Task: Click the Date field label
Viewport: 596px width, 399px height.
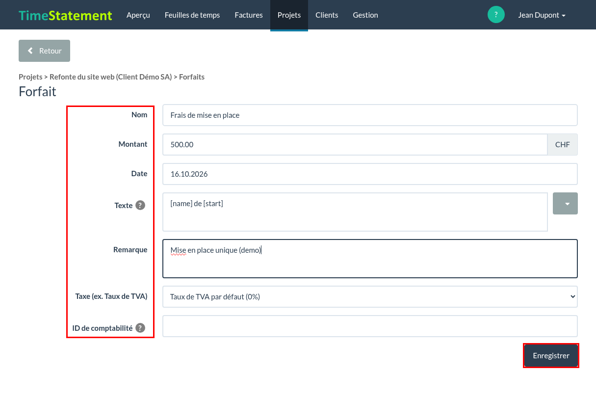Action: (139, 173)
